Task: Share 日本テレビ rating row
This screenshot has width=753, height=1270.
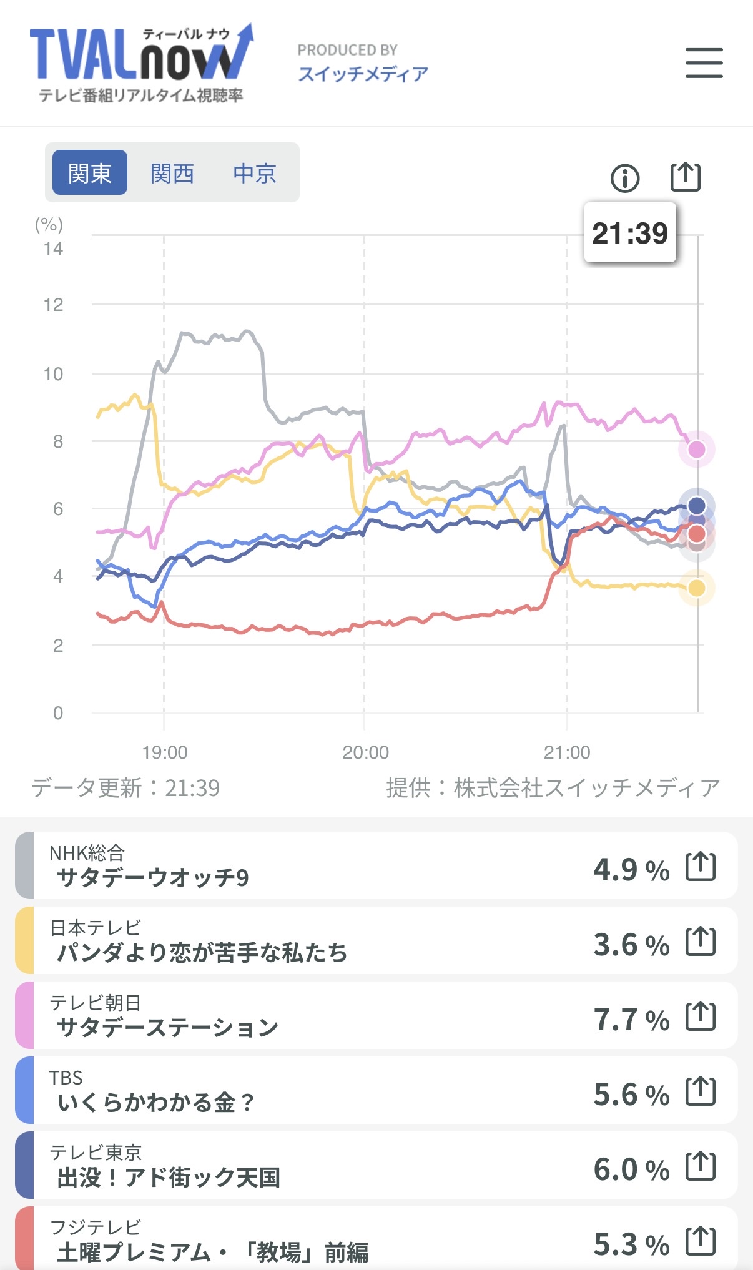Action: point(700,942)
